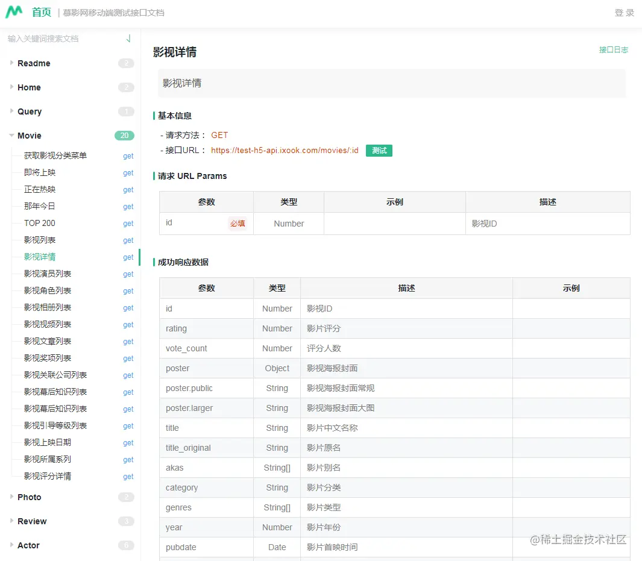
Task: Click the 必填 required tag
Action: pyautogui.click(x=238, y=224)
